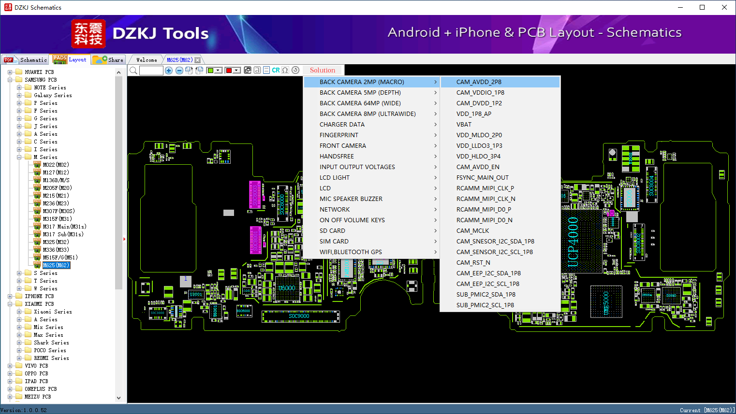The width and height of the screenshot is (736, 414).
Task: Open the Share tab
Action: click(108, 60)
